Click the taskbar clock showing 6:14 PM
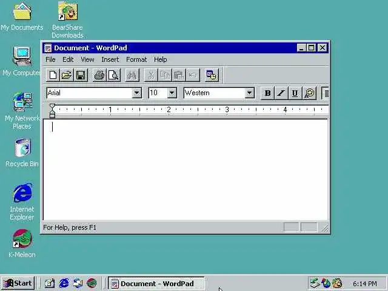This screenshot has height=291, width=388. pyautogui.click(x=365, y=284)
